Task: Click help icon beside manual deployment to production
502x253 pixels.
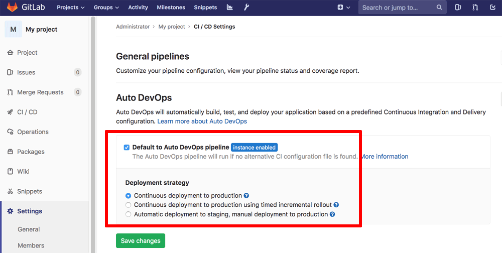Action: (x=332, y=214)
